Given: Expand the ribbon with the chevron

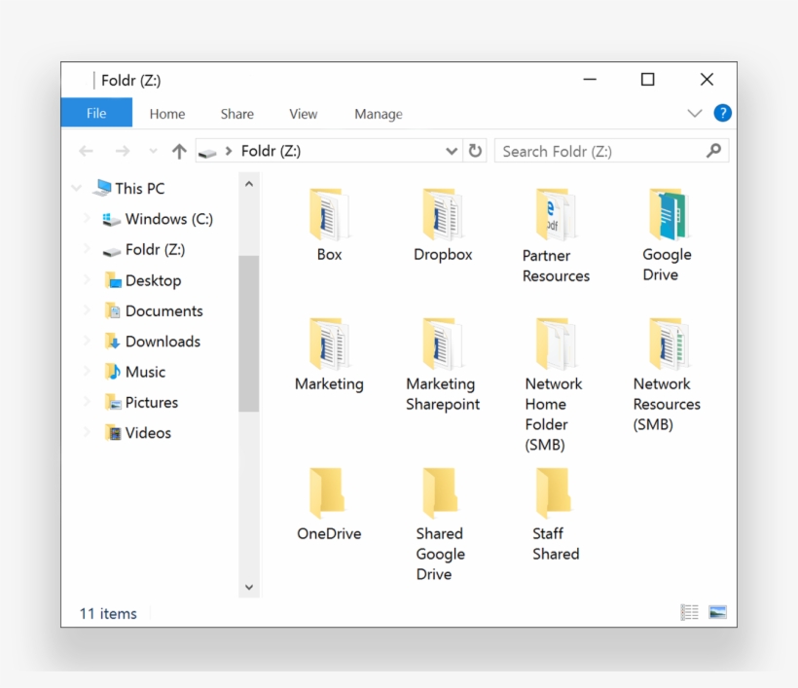Looking at the screenshot, I should [695, 113].
